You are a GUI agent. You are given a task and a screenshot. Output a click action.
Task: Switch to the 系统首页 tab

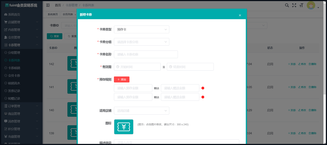pyautogui.click(x=53, y=14)
